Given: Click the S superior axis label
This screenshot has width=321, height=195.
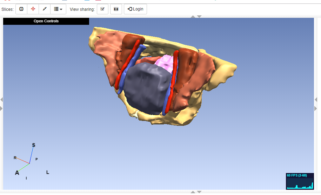Looking at the screenshot, I should (x=34, y=145).
